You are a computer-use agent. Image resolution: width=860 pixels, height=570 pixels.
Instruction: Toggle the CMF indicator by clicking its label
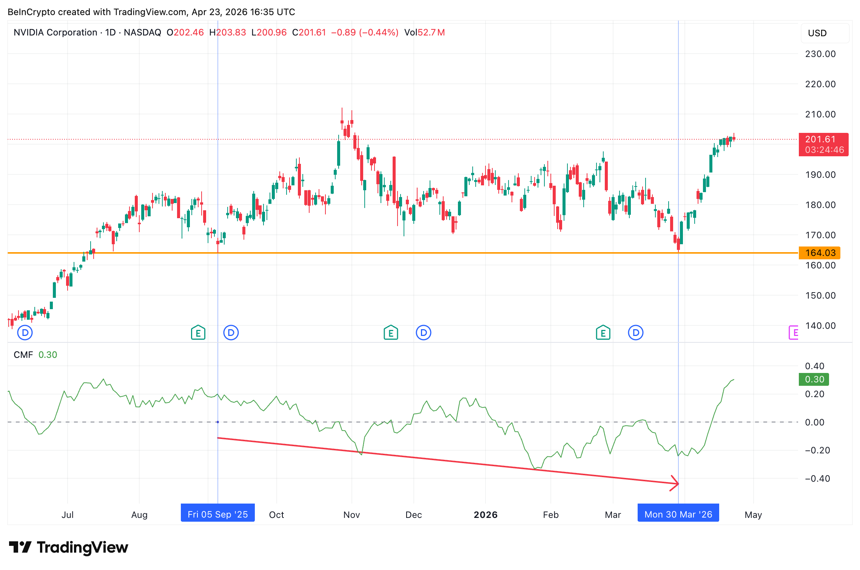23,354
